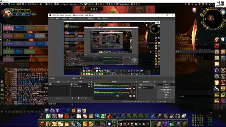Toggle 工作室模式 studio mode
The width and height of the screenshot is (226, 127).
pyautogui.click(x=166, y=92)
